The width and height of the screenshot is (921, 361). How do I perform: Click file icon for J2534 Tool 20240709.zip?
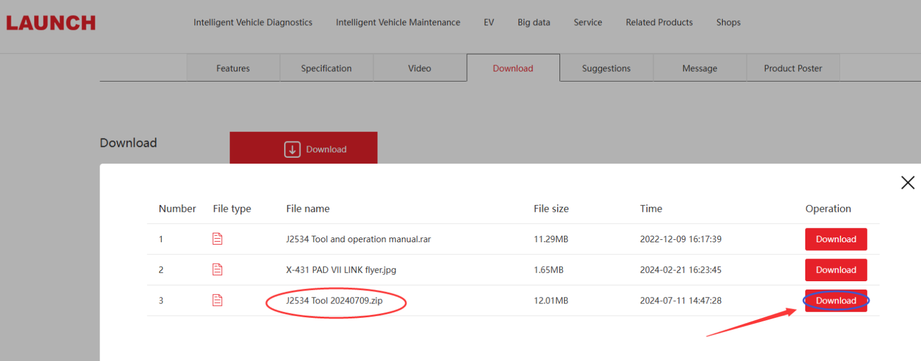217,300
